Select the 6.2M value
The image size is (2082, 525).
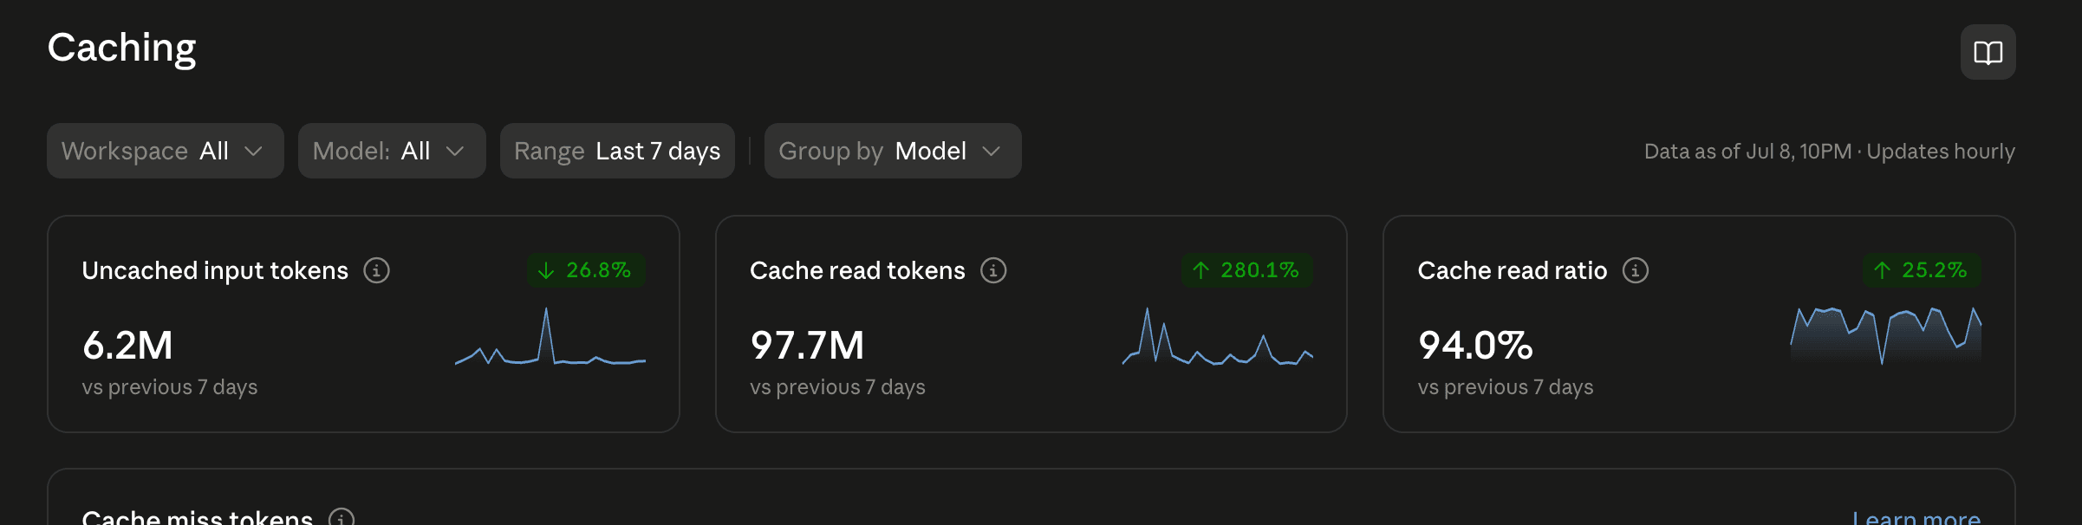click(x=127, y=345)
